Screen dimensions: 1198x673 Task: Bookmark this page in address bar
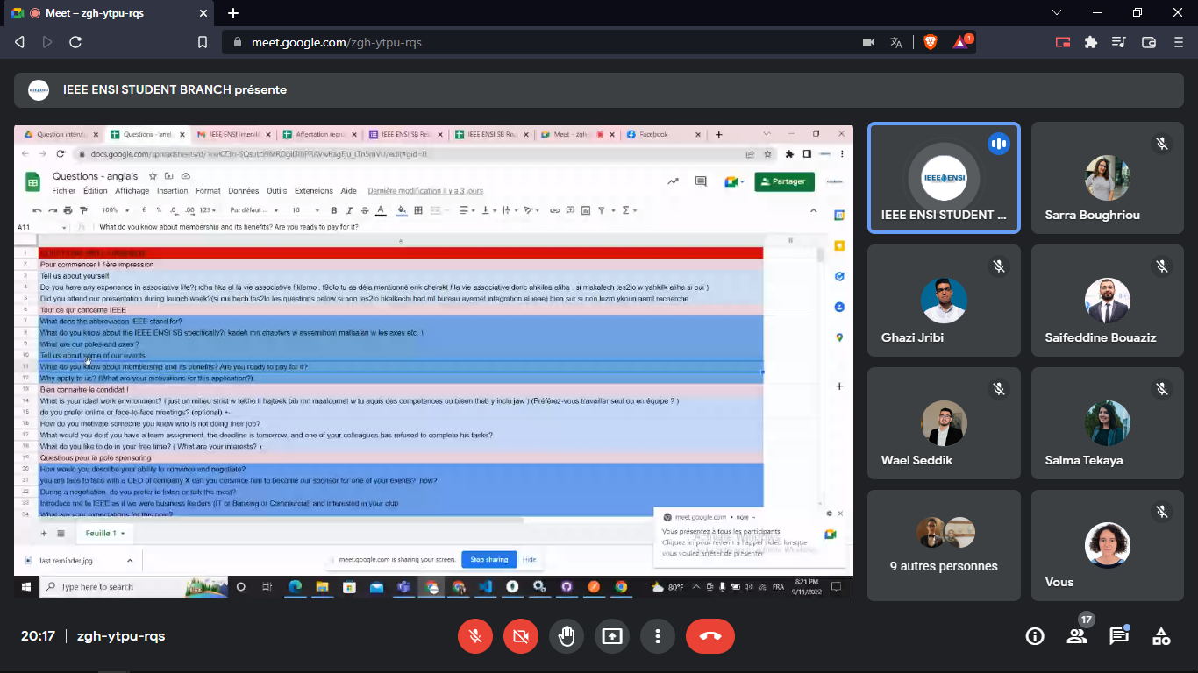pos(203,42)
